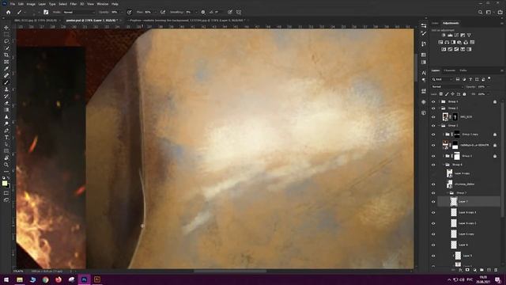Viewport: 506px width, 285px height.
Task: Toggle lock transparent pixels
Action: pos(441,94)
